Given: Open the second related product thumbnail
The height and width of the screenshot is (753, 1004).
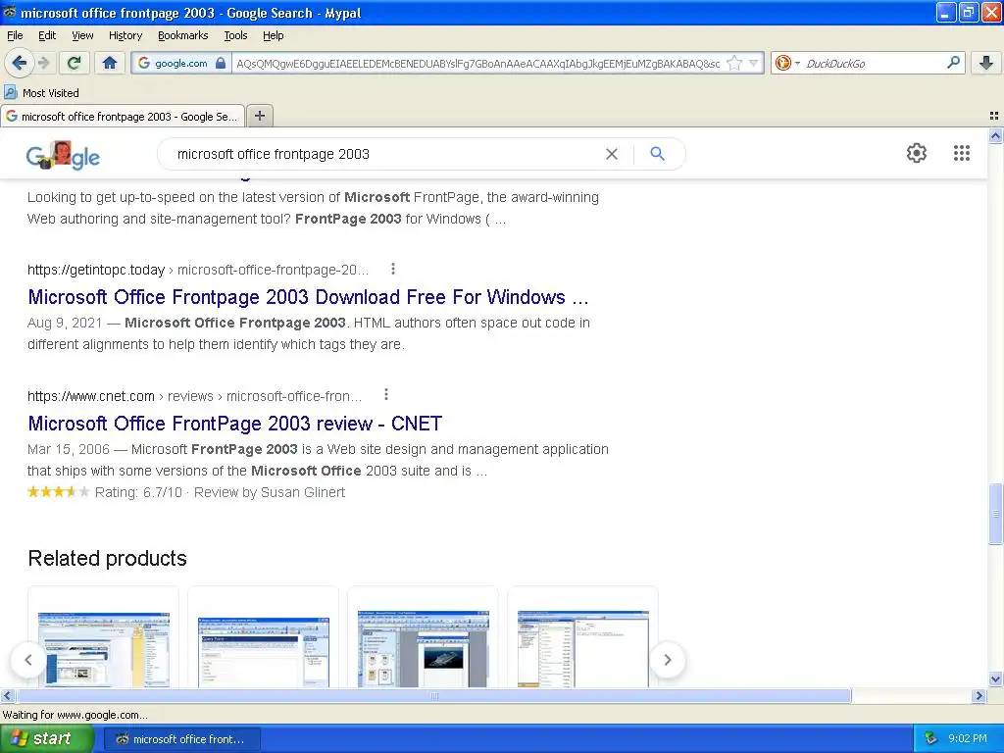Looking at the screenshot, I should coord(263,652).
